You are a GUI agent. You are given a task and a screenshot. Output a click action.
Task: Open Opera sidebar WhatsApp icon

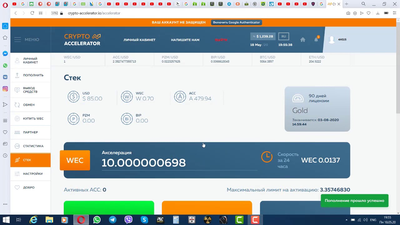(x=5, y=66)
